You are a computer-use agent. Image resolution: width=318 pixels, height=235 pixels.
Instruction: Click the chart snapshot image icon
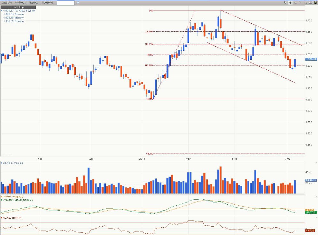[311, 3]
